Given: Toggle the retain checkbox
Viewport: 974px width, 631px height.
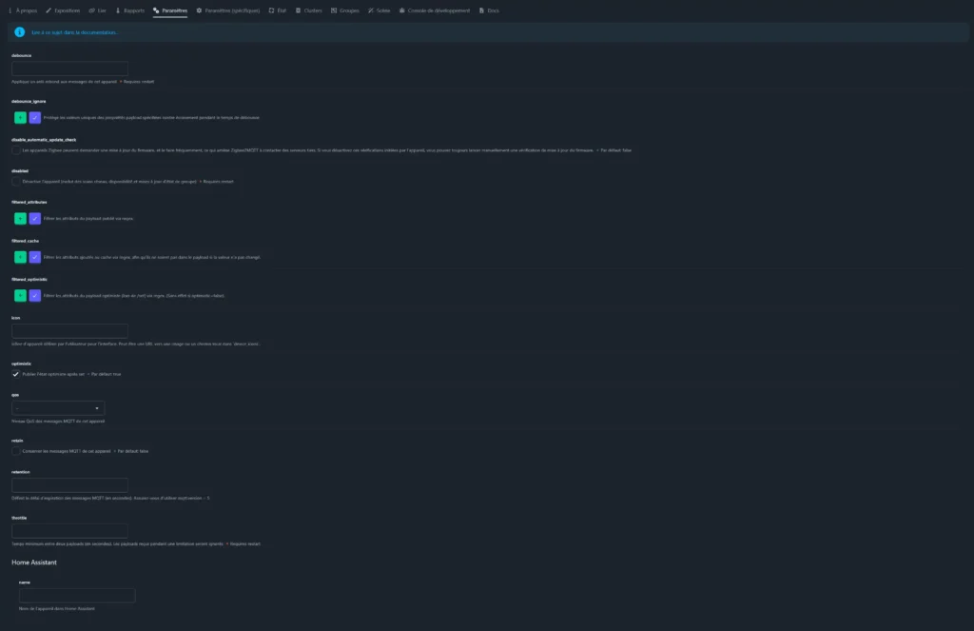Looking at the screenshot, I should coord(15,451).
